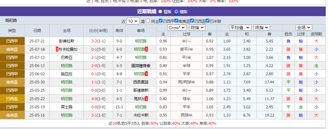Expand the Crow* bookmaker dropdown
The width and height of the screenshot is (328, 129).
point(177,28)
